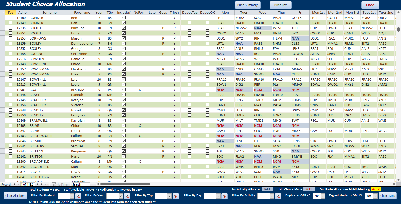Clear the Filter By Activity filter icon
The width and height of the screenshot is (401, 204).
coord(278,196)
